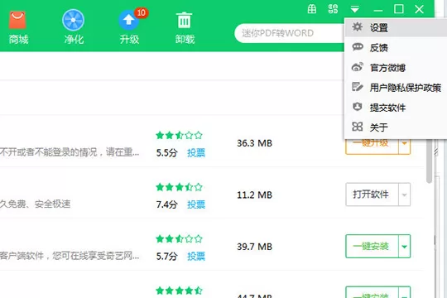The image size is (447, 298).
Task: Expand the arrow next to 打开软件
Action: (404, 195)
